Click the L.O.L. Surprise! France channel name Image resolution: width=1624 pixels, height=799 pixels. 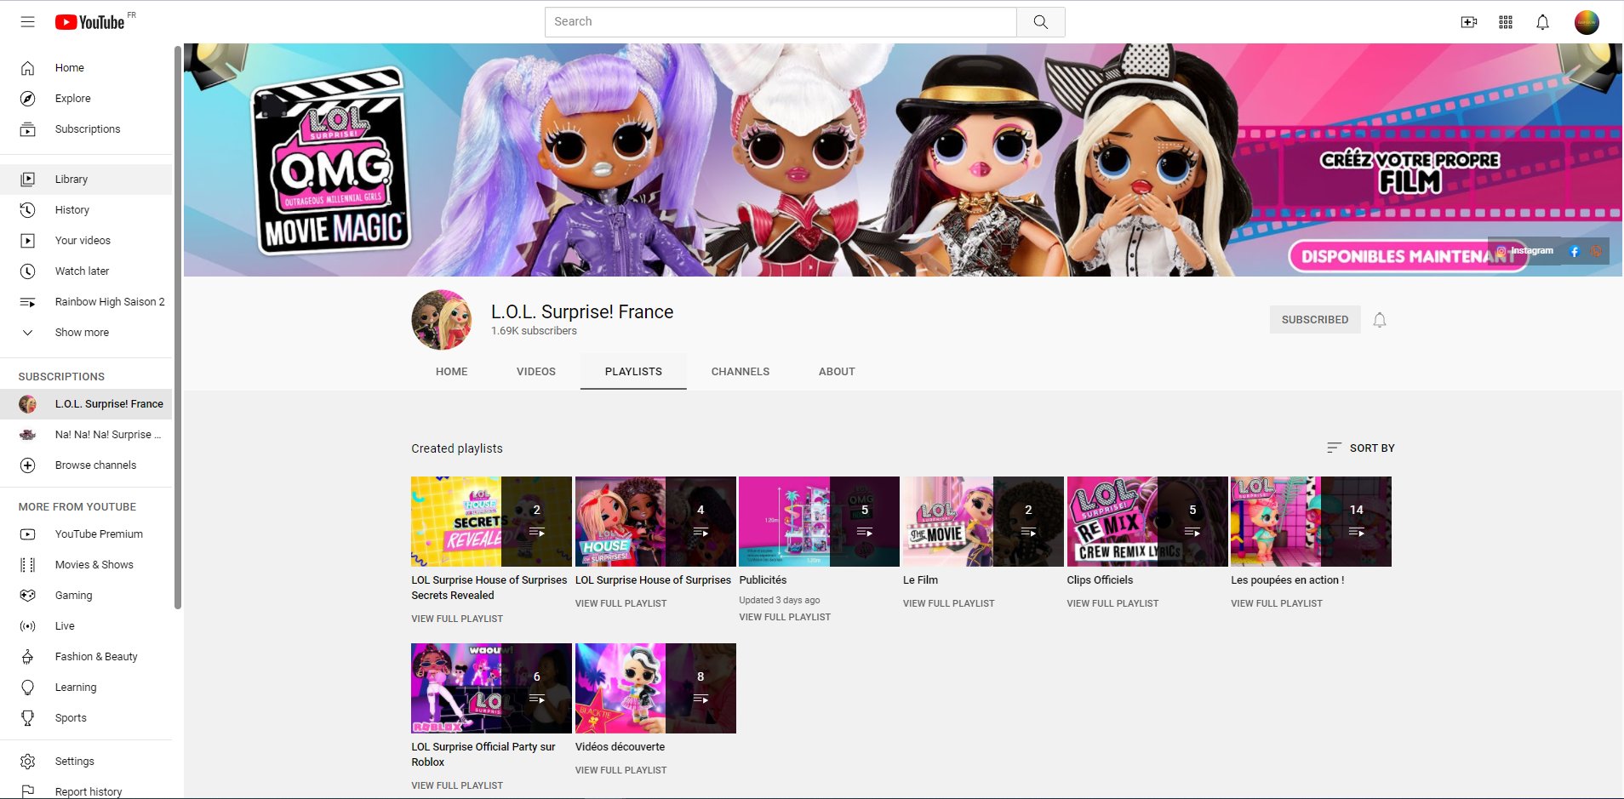click(582, 312)
